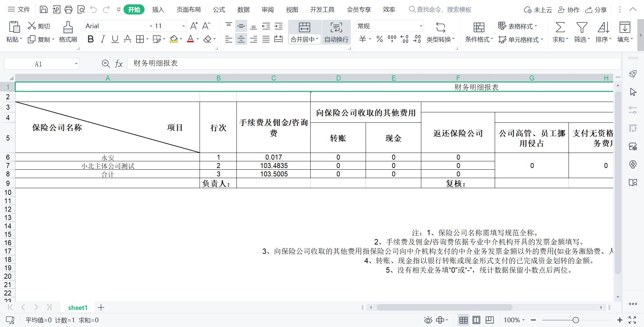Click the Print icon
Screen dimensions: 644x327
point(68,9)
